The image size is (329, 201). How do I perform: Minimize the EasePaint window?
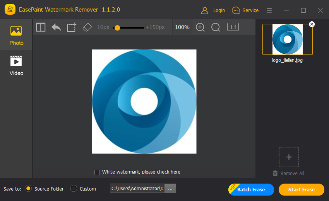[x=286, y=10]
